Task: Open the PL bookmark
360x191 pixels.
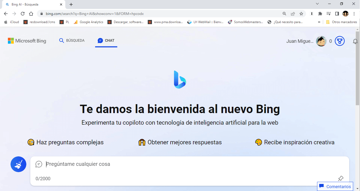Action: (x=65, y=22)
